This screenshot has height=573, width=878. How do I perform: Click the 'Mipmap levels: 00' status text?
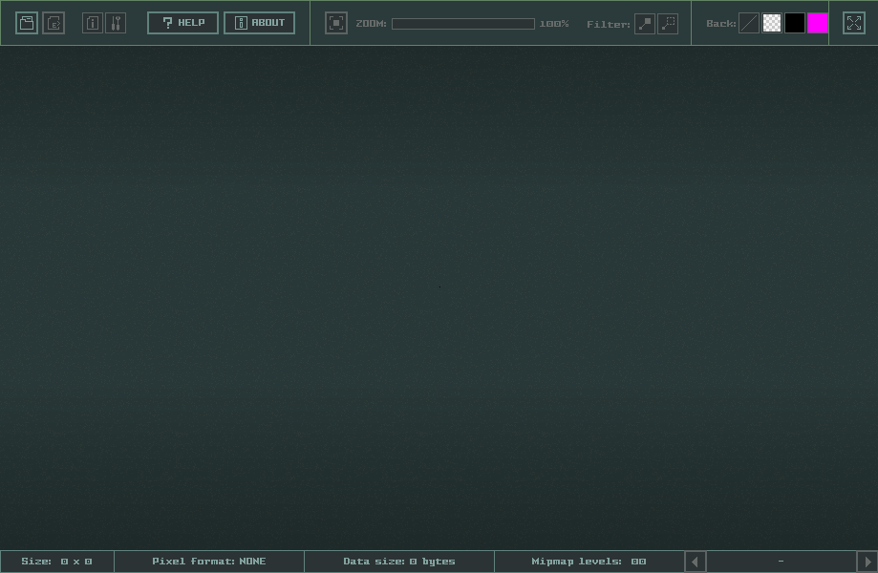click(589, 562)
